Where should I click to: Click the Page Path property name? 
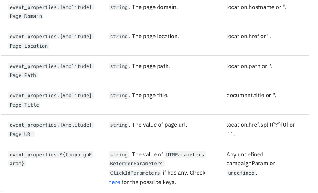pos(51,70)
